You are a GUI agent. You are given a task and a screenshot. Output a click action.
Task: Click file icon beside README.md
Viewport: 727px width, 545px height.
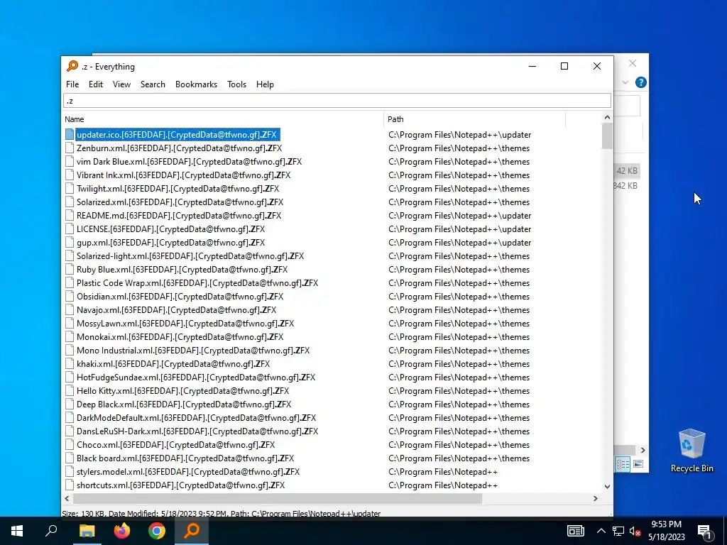click(x=70, y=215)
